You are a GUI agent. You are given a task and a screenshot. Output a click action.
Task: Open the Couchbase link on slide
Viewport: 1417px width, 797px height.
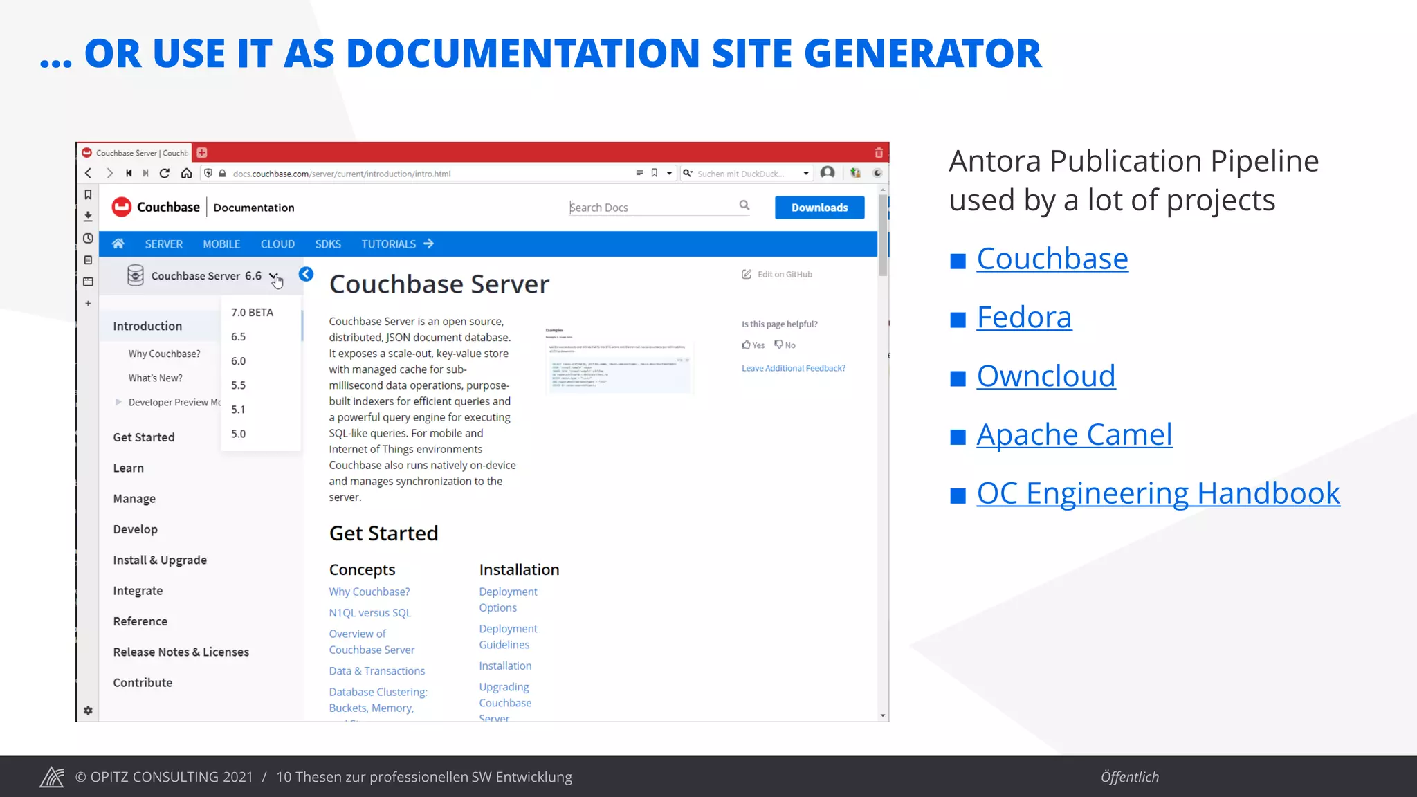pos(1052,259)
